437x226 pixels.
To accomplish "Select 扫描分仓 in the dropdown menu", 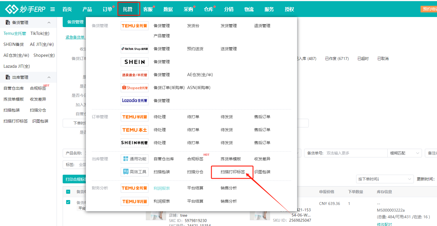I will pyautogui.click(x=195, y=172).
